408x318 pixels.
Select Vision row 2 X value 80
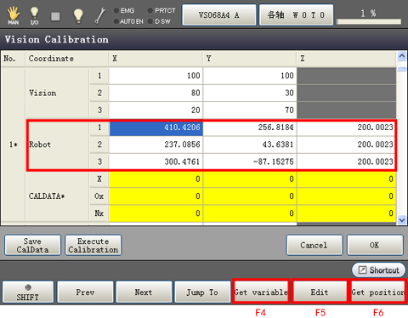[x=156, y=93]
